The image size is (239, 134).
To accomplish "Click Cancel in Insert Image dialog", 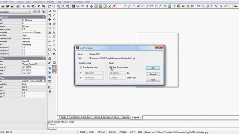I will point(153,74).
